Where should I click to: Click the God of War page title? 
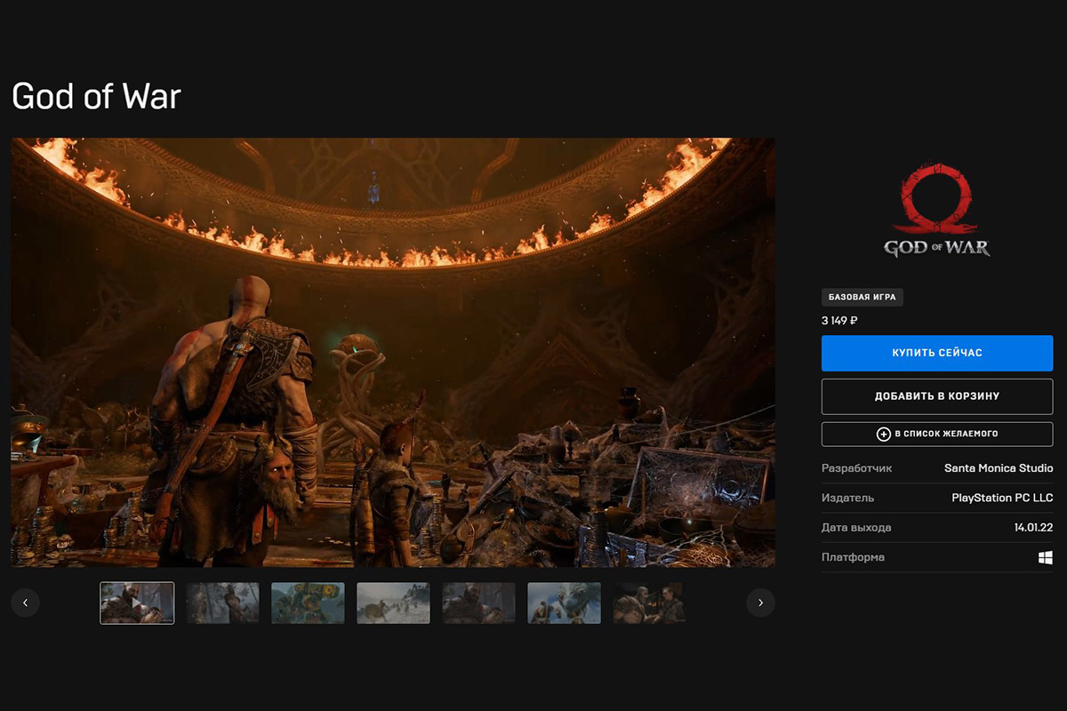(96, 96)
